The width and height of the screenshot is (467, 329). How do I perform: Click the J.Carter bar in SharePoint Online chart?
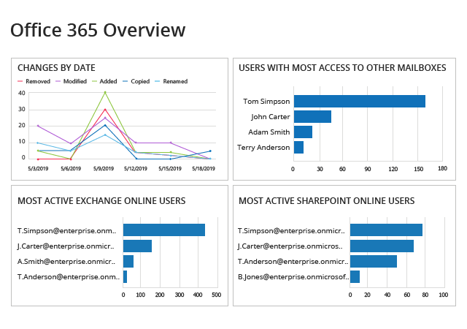382,246
